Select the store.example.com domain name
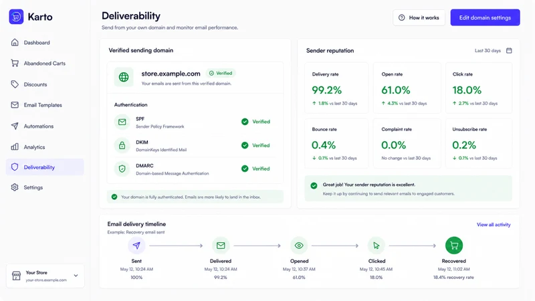The height and width of the screenshot is (301, 535). pyautogui.click(x=171, y=74)
